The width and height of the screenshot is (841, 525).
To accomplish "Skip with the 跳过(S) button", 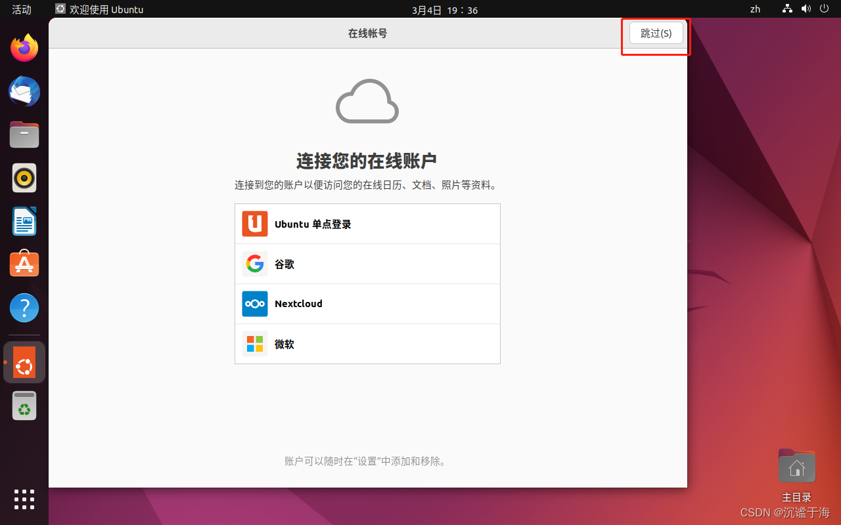I will (656, 33).
